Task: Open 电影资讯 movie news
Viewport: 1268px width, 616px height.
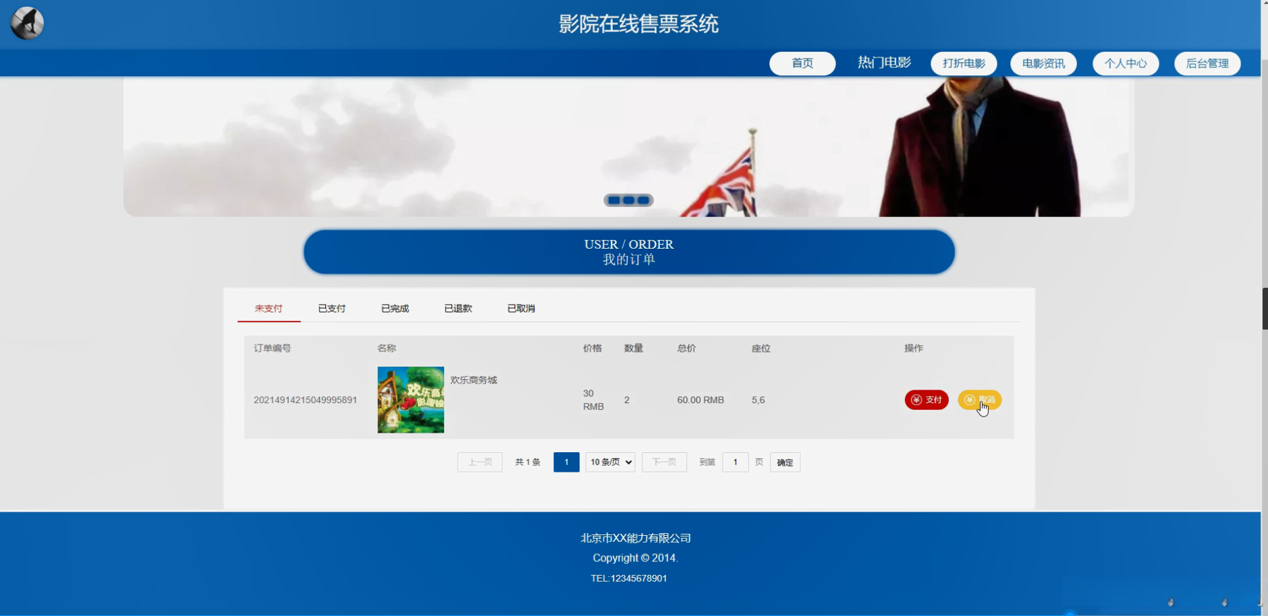Action: point(1043,63)
